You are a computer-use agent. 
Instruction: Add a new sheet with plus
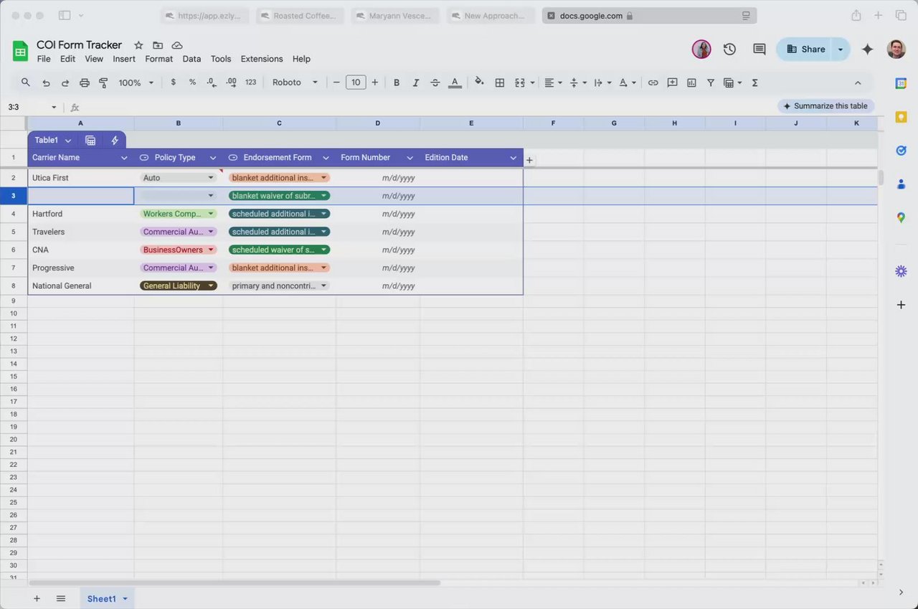(37, 598)
